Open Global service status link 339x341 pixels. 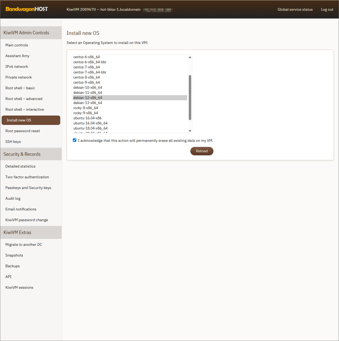pyautogui.click(x=295, y=9)
